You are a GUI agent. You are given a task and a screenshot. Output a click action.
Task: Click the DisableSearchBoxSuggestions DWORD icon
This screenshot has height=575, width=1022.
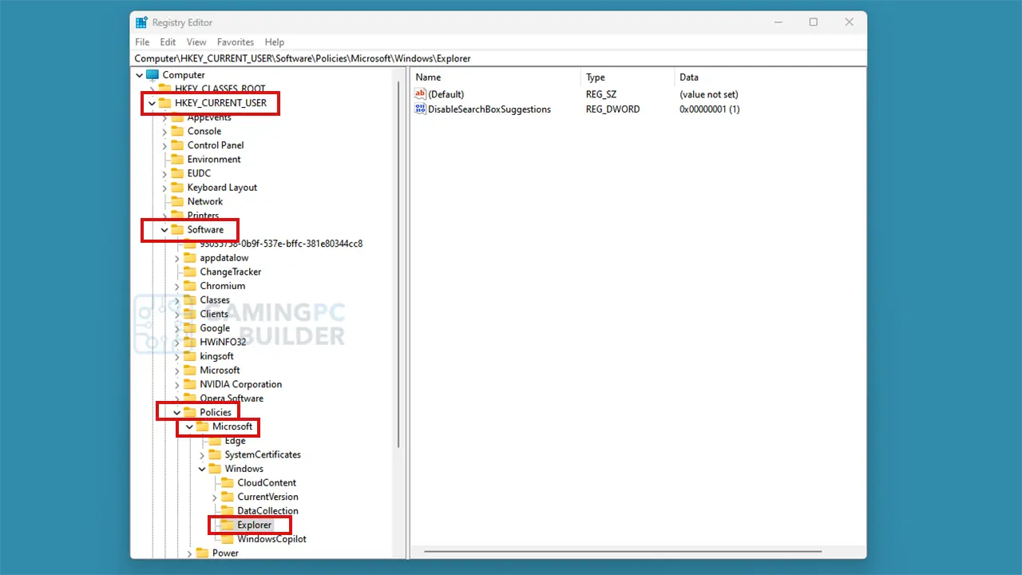pos(421,109)
